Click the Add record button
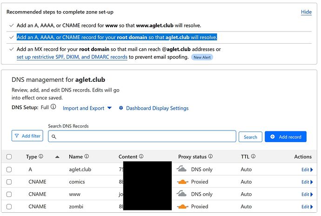This screenshot has width=321, height=216. [x=286, y=137]
